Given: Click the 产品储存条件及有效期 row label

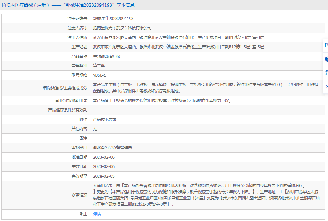Looking at the screenshot, I should click(68, 110).
